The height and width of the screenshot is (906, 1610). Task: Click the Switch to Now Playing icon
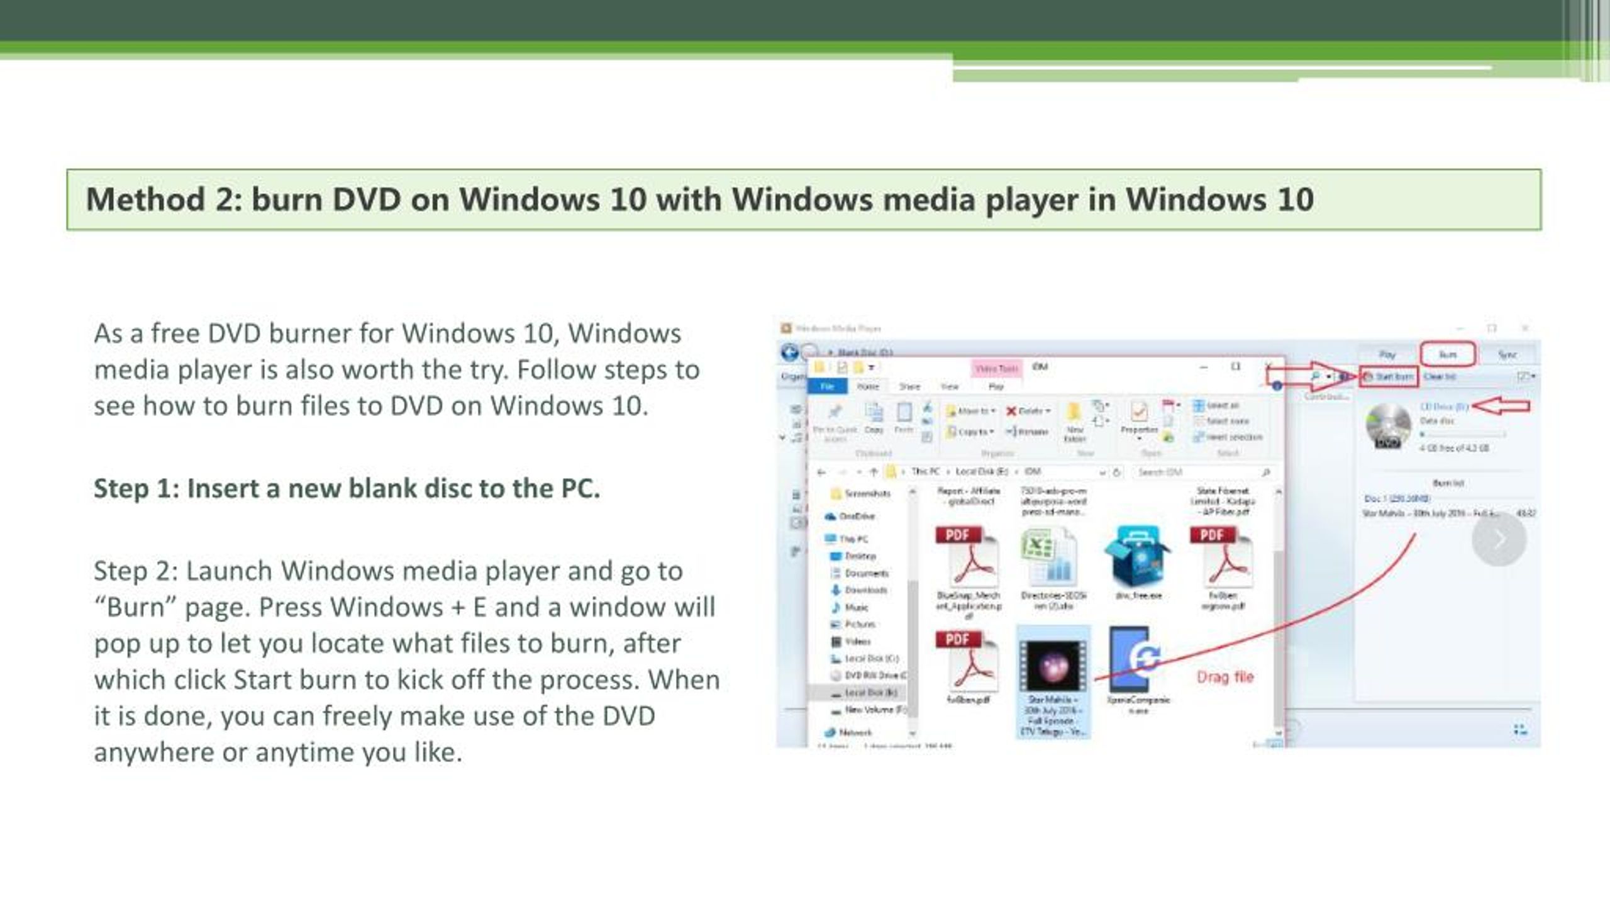(1519, 730)
